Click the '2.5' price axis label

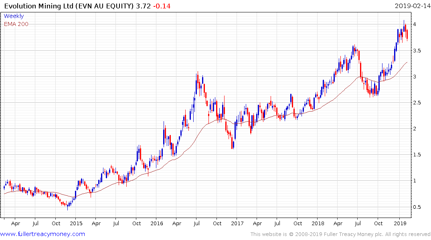click(x=417, y=102)
